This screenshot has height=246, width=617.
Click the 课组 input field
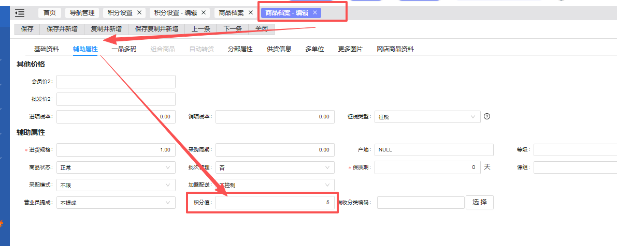pos(575,167)
